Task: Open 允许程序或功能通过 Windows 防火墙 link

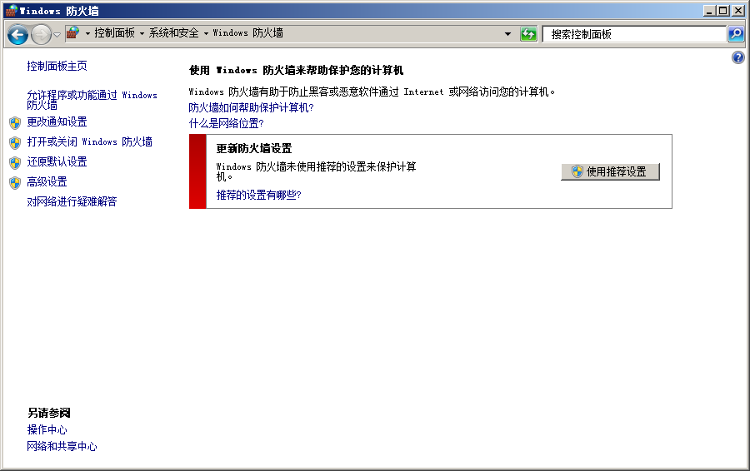Action: point(92,100)
